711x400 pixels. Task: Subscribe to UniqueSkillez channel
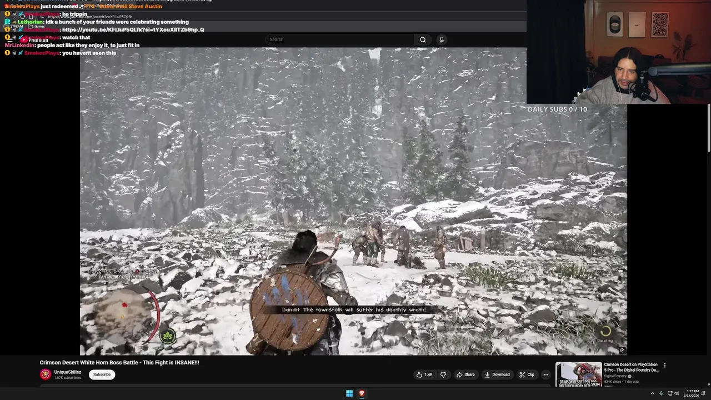tap(102, 374)
